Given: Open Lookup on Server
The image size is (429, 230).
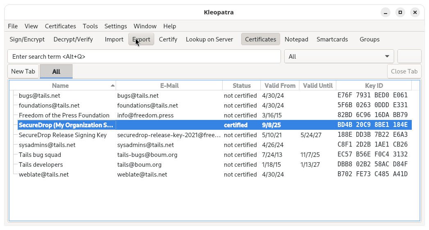Looking at the screenshot, I should point(209,39).
